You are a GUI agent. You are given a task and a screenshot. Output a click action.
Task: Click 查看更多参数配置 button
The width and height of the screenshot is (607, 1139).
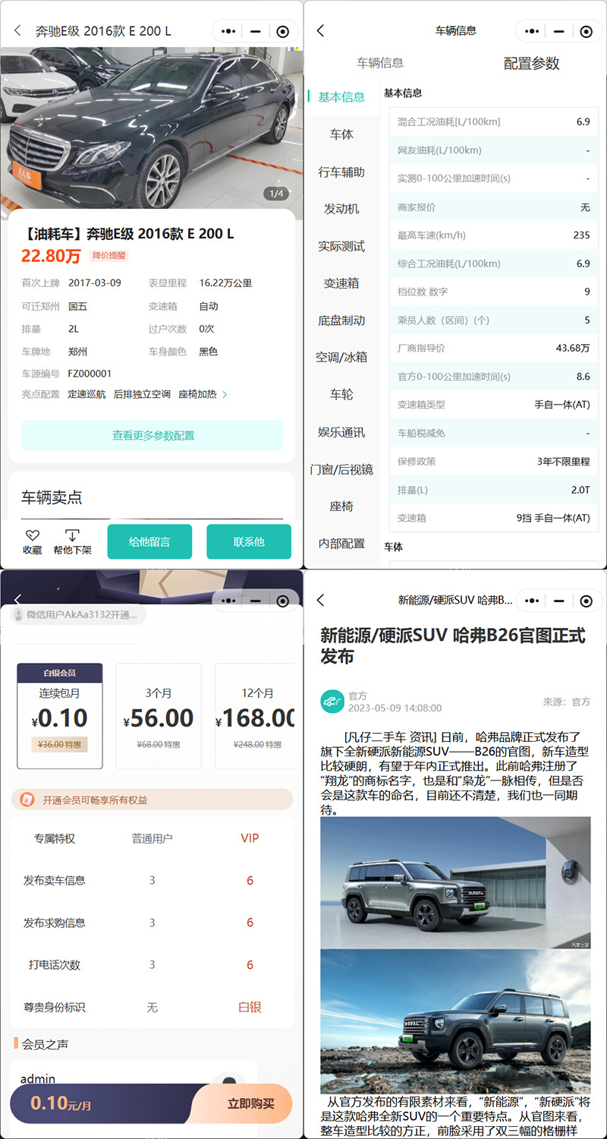click(152, 435)
